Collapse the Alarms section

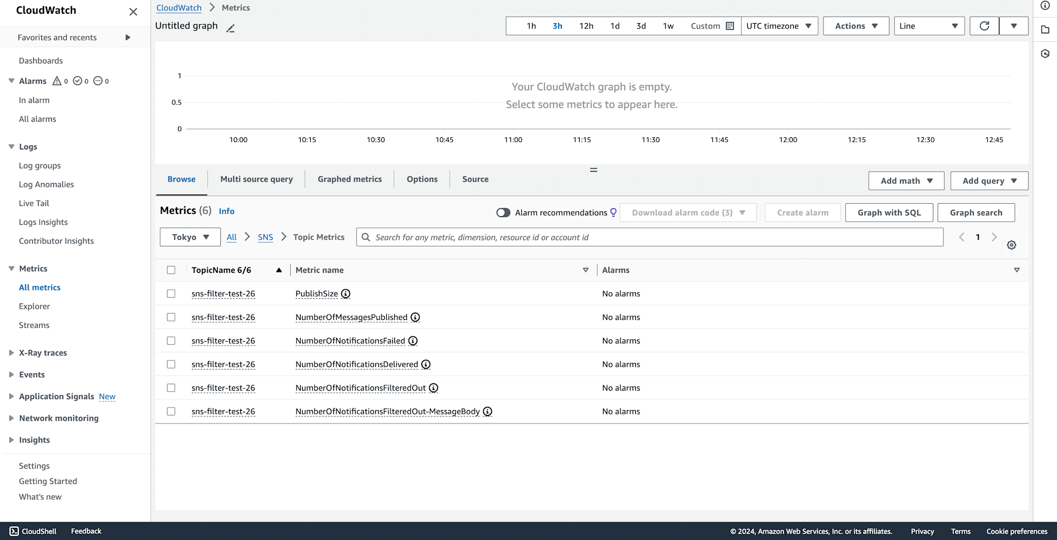tap(11, 81)
